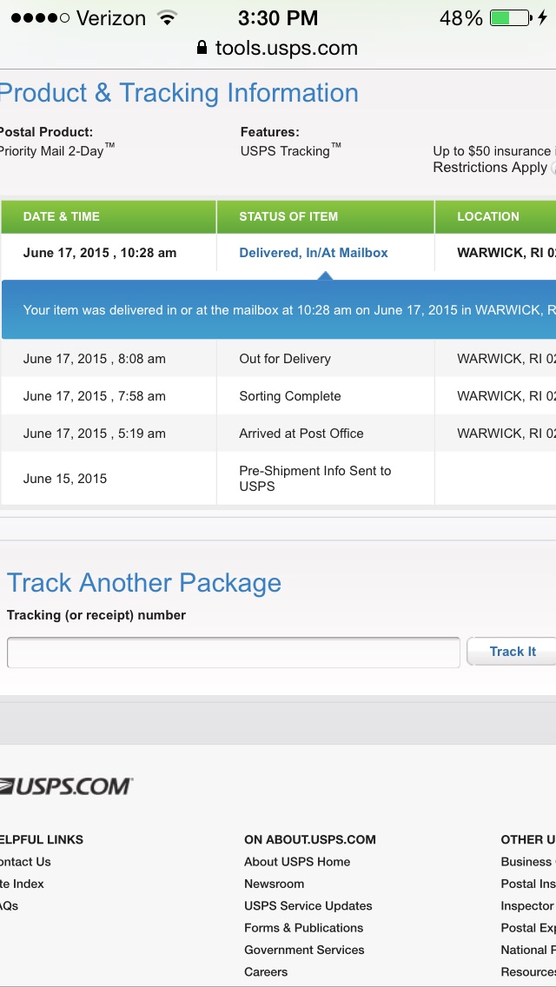Tap the tools.usps.com address bar
Image resolution: width=556 pixels, height=987 pixels.
coord(278,47)
